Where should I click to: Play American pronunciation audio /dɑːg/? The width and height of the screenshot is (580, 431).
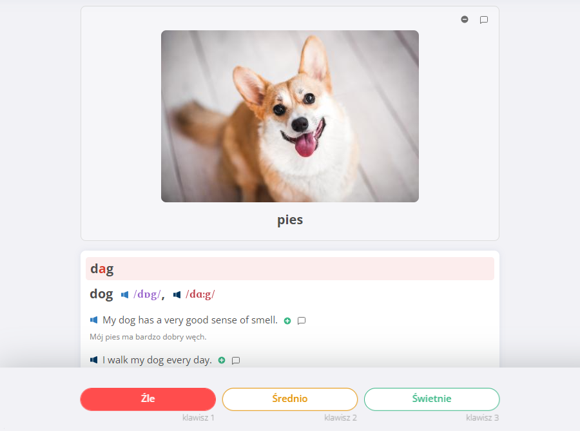177,294
